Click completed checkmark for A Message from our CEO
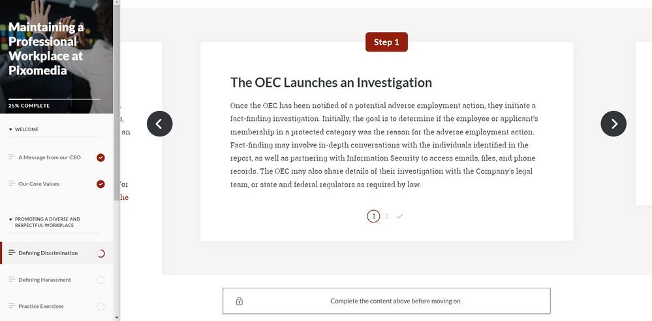Image resolution: width=652 pixels, height=321 pixels. [101, 157]
